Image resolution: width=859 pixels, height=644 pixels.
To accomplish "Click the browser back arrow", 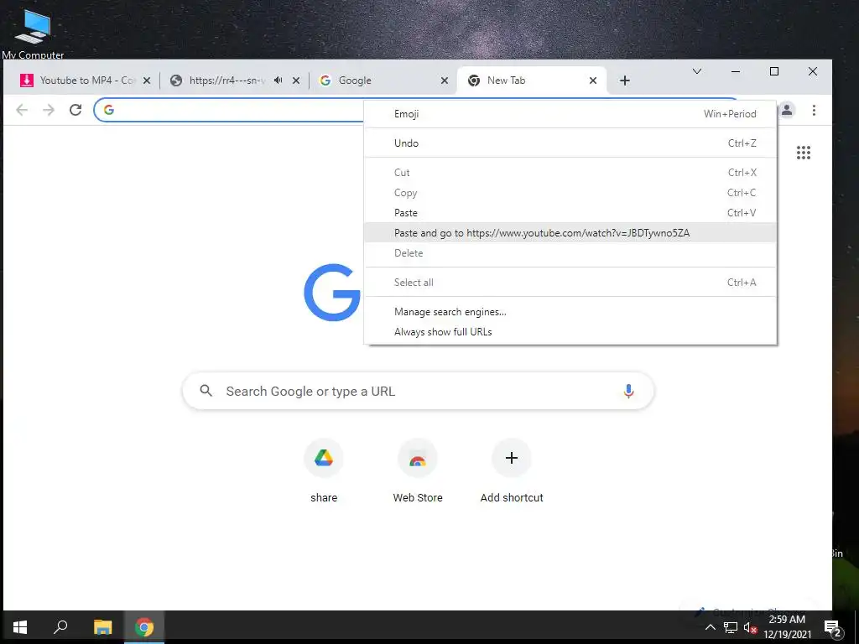I will (x=22, y=110).
